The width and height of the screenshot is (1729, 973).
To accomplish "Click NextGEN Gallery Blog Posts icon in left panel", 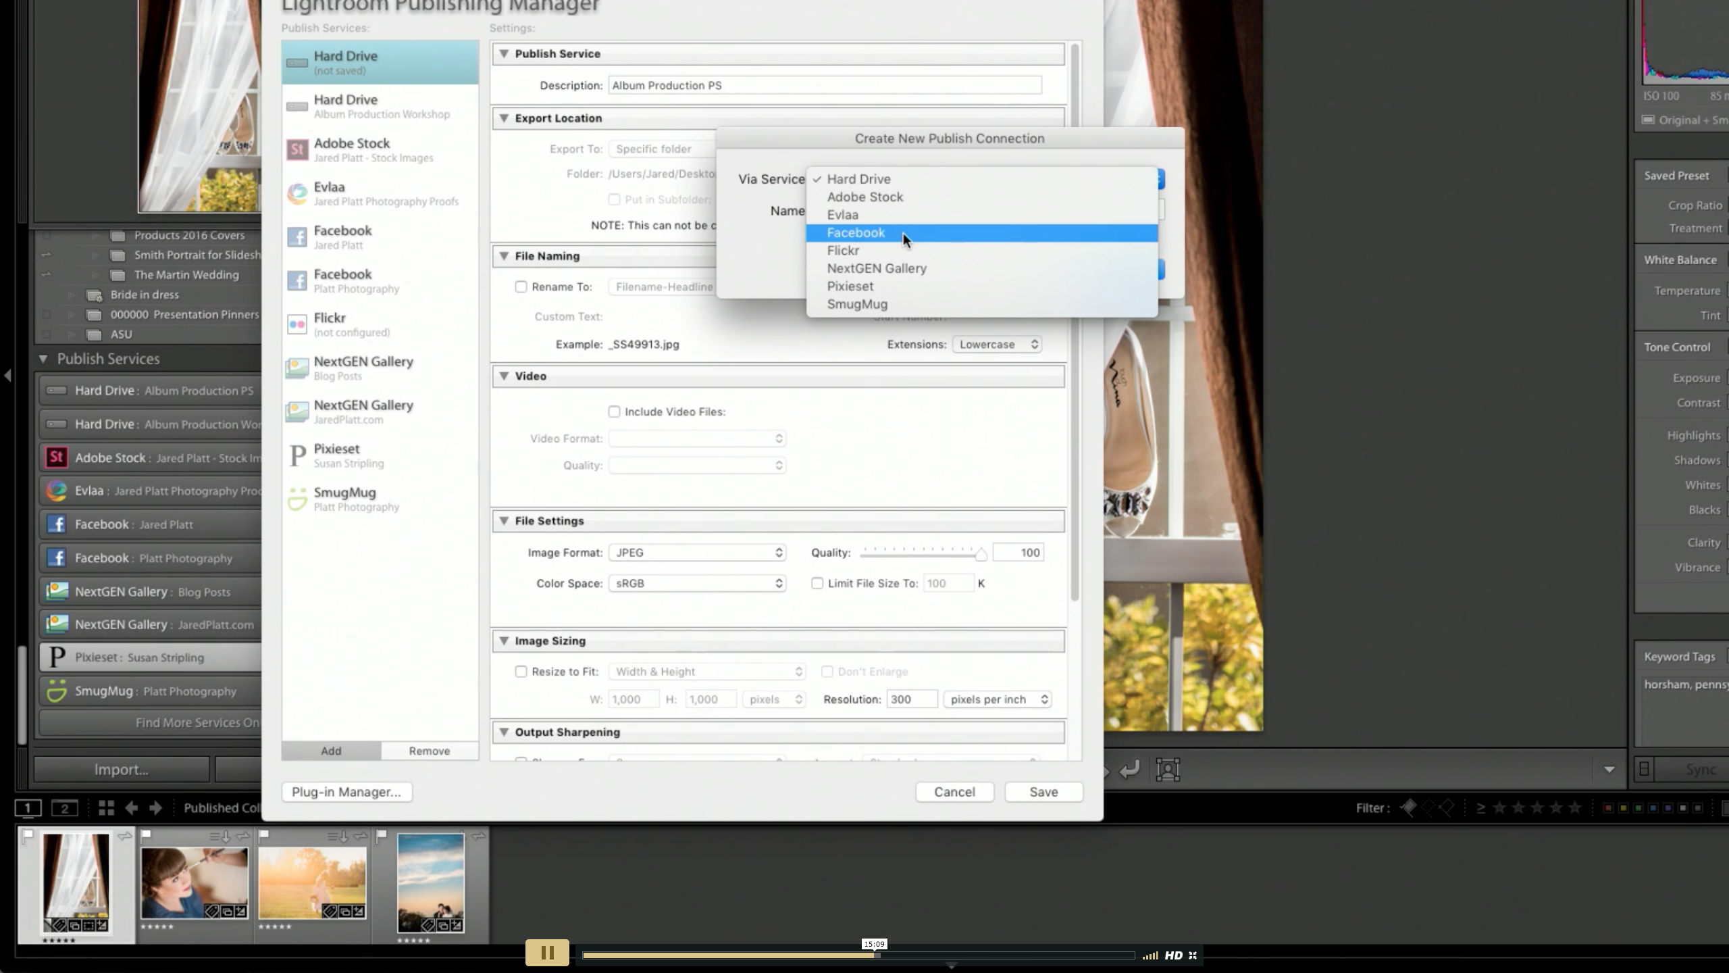I will [x=57, y=591].
